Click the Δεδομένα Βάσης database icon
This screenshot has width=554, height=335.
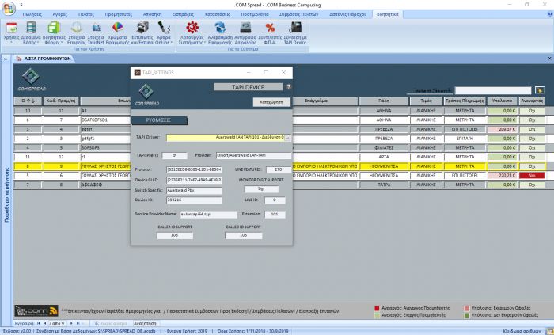(x=32, y=28)
